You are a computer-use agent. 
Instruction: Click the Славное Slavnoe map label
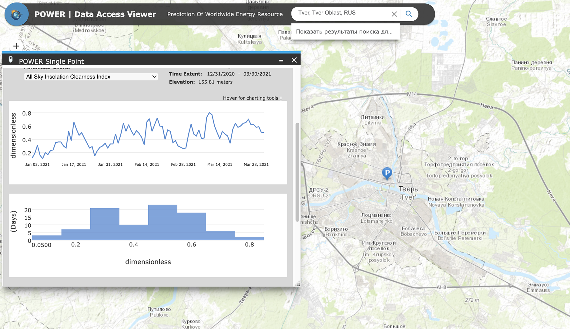pyautogui.click(x=496, y=22)
